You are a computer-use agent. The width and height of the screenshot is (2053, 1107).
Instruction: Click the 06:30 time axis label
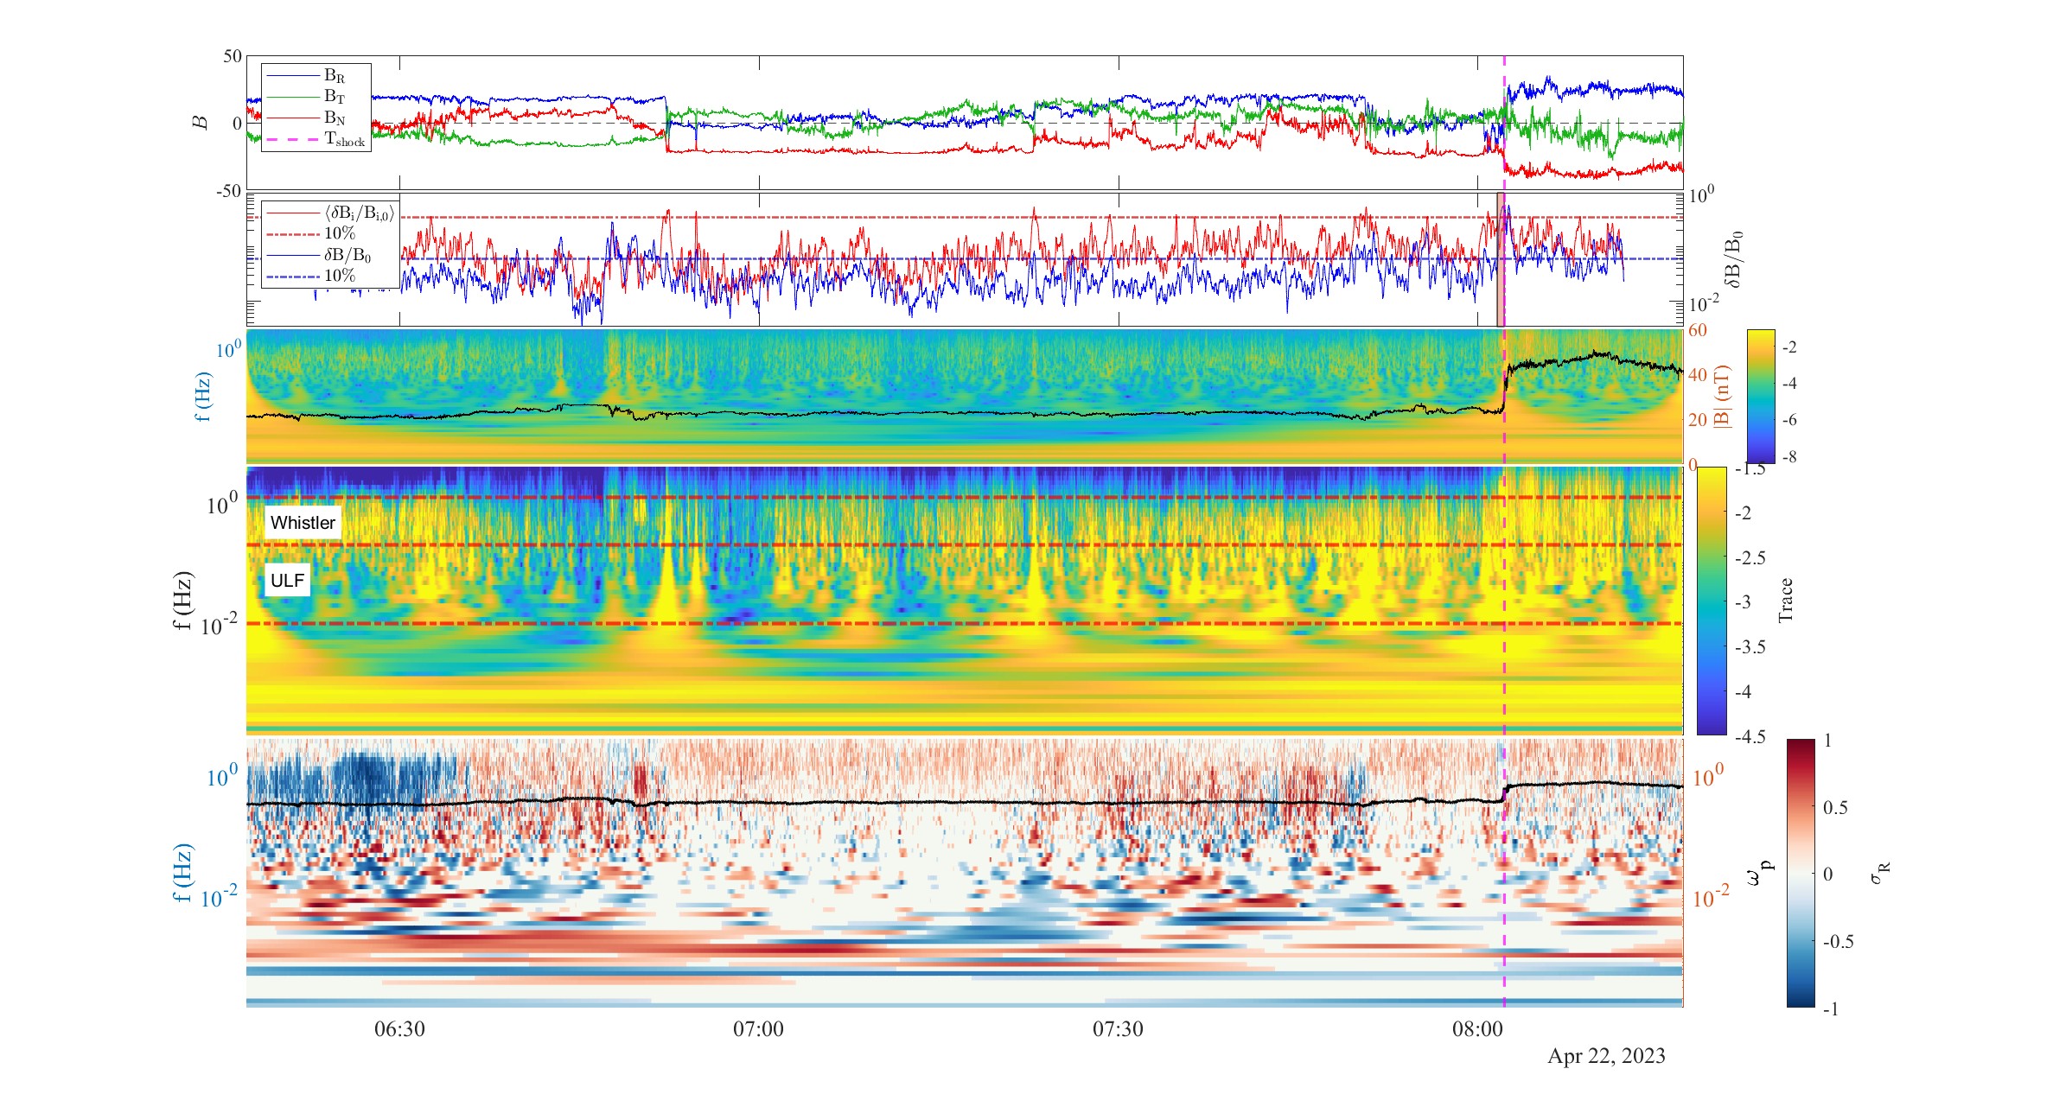[x=399, y=1029]
